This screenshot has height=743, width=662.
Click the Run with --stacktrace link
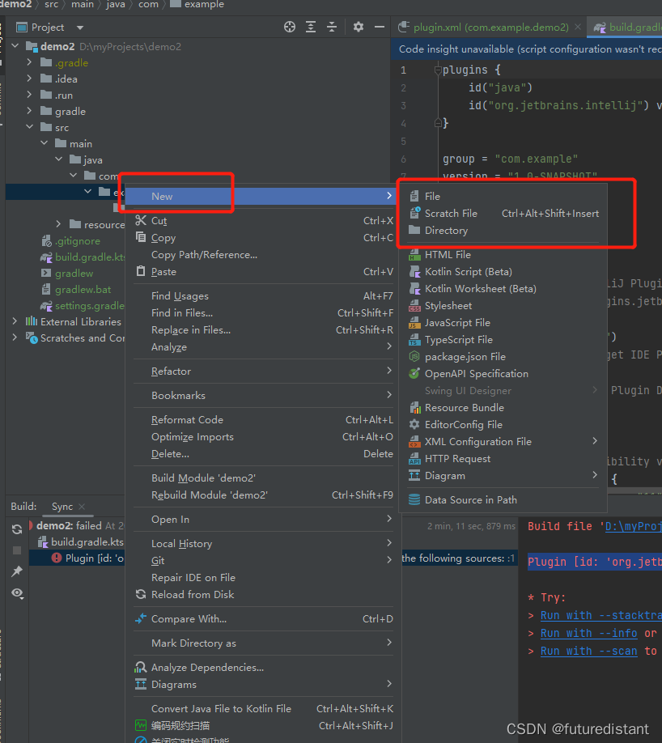tap(599, 615)
